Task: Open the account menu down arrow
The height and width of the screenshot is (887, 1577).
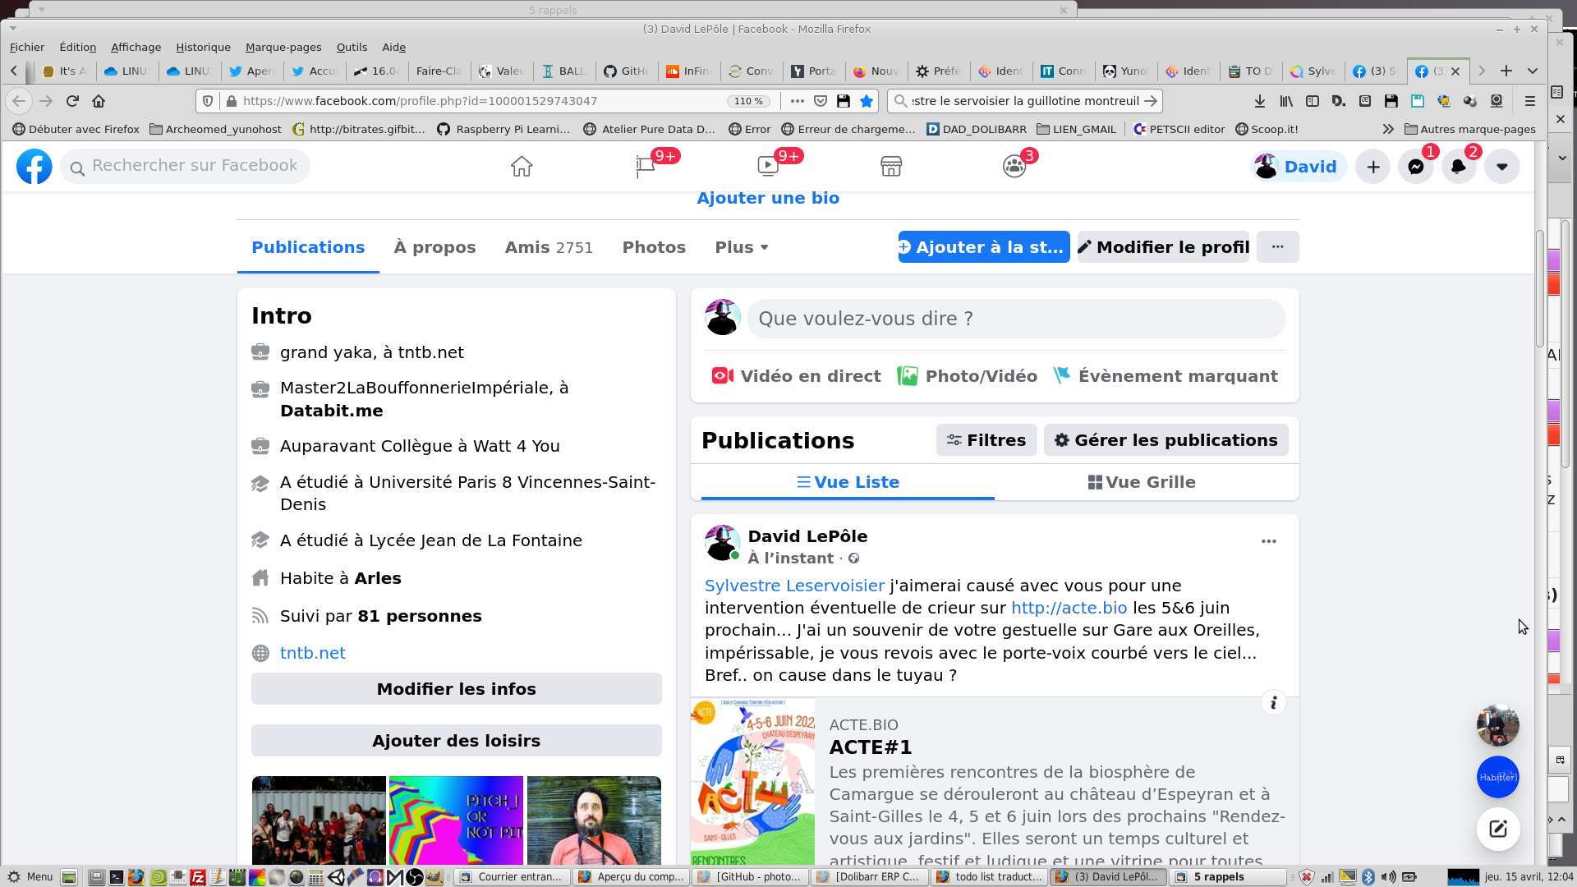Action: tap(1502, 167)
